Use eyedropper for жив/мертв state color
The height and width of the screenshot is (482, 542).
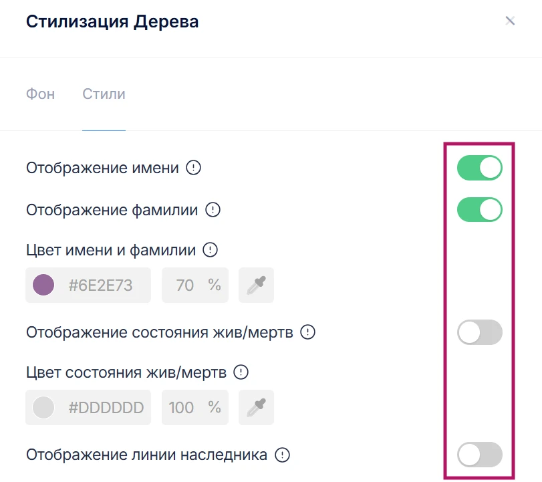click(x=257, y=407)
